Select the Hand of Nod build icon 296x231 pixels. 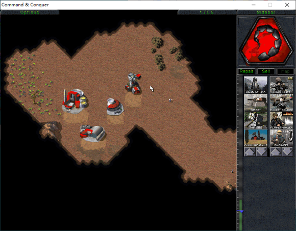255,85
